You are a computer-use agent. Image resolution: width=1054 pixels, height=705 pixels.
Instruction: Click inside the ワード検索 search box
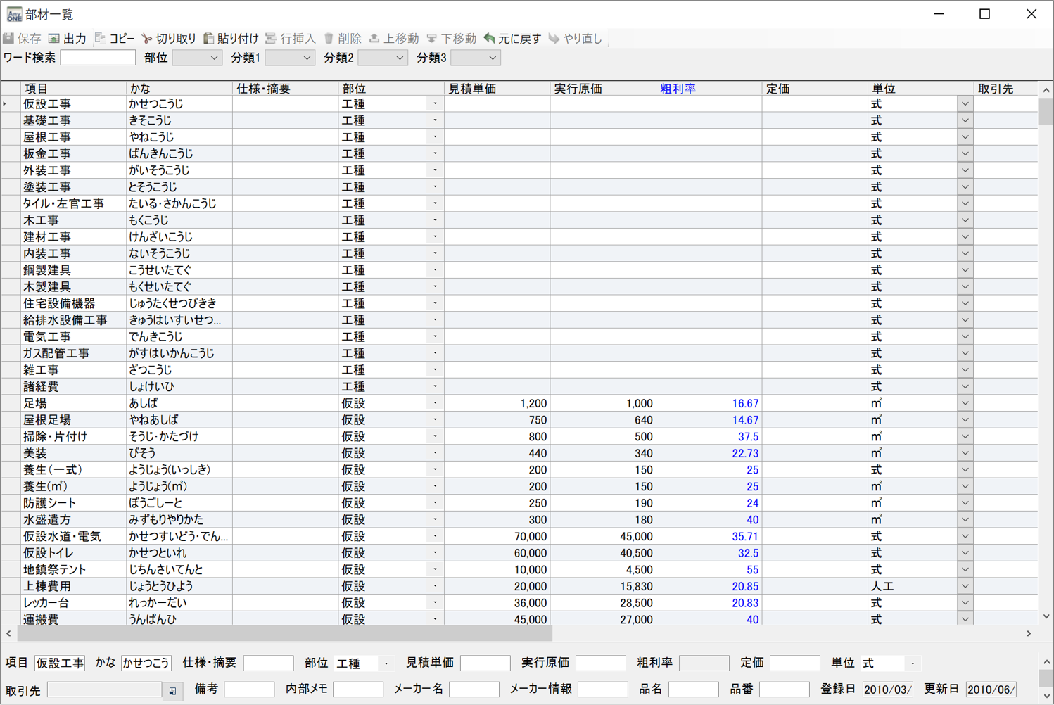98,57
